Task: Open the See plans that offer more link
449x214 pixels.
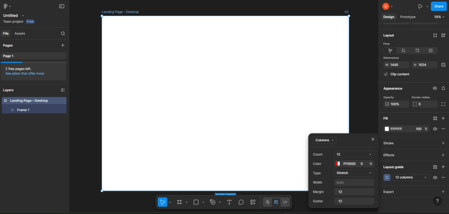Action: [x=25, y=73]
